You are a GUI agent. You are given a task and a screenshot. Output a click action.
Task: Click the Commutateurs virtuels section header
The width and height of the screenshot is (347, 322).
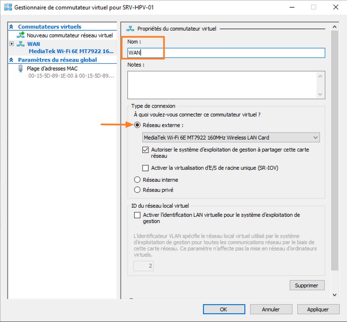pos(49,27)
